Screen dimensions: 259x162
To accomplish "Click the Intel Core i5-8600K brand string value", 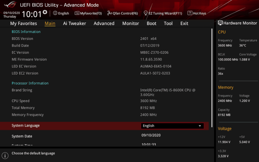I will click(168, 92).
